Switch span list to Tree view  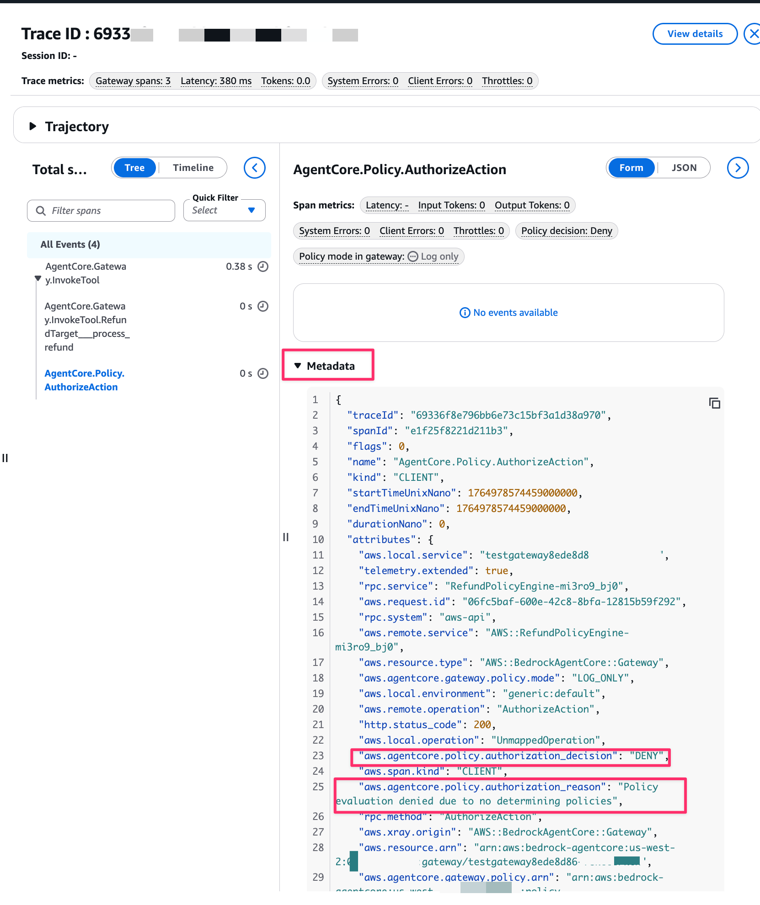[134, 168]
